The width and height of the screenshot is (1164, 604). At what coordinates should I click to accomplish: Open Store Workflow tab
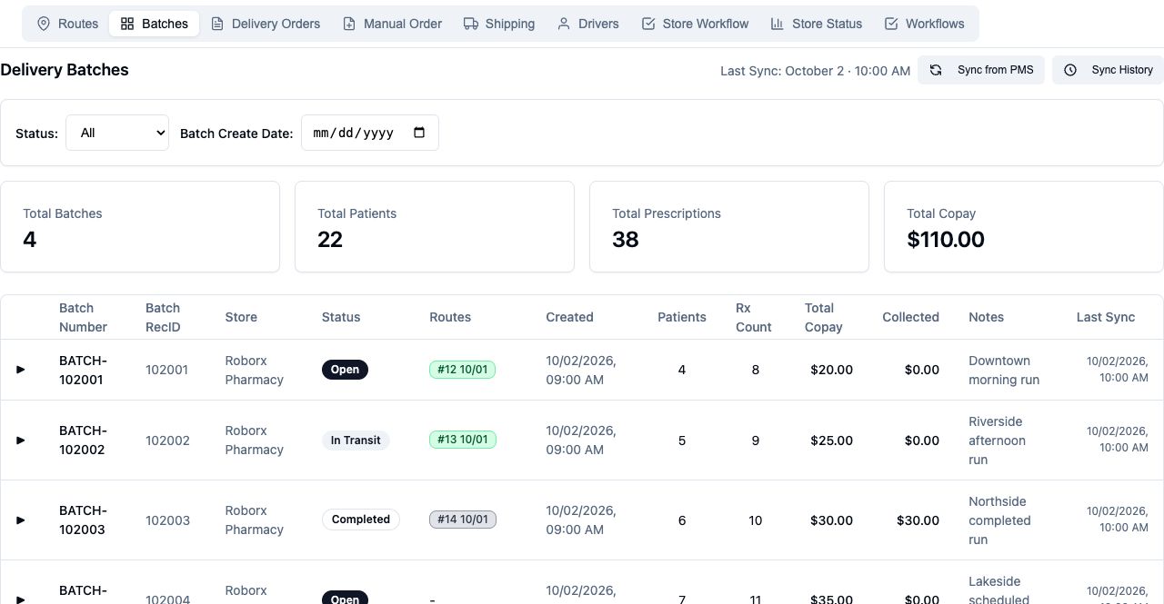[x=695, y=24]
